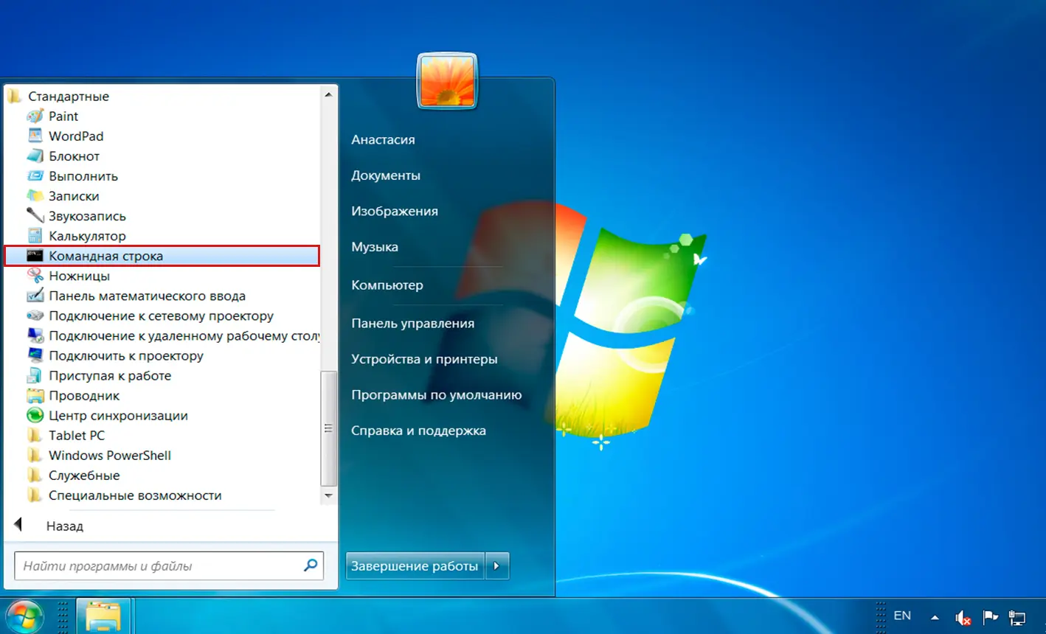Show hidden tray icons arrow

click(935, 618)
